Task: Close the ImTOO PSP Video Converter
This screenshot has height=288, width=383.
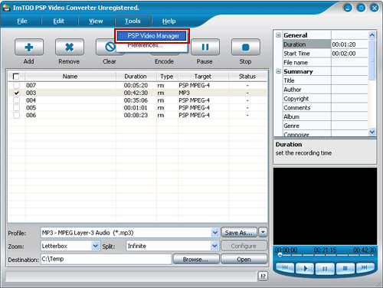Action: tap(375, 8)
